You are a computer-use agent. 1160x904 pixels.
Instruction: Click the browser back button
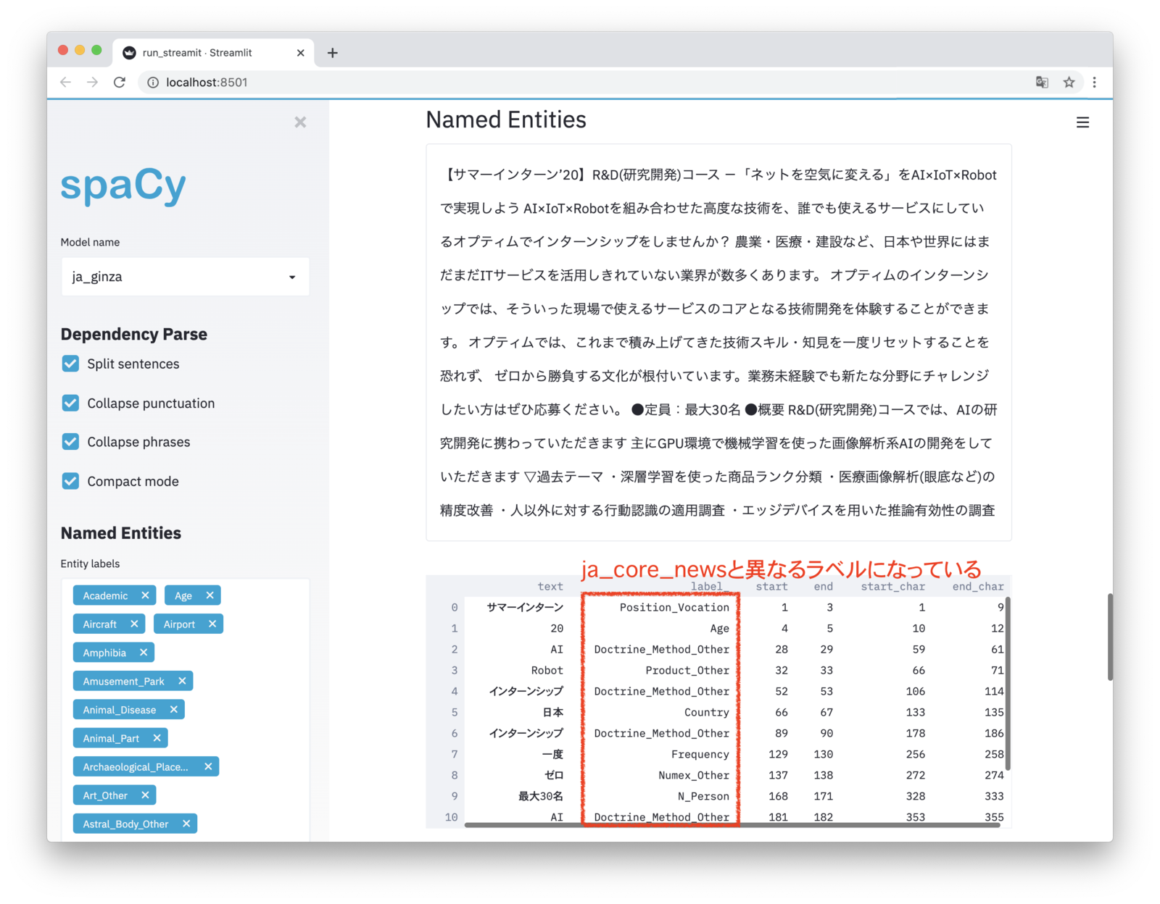click(65, 82)
